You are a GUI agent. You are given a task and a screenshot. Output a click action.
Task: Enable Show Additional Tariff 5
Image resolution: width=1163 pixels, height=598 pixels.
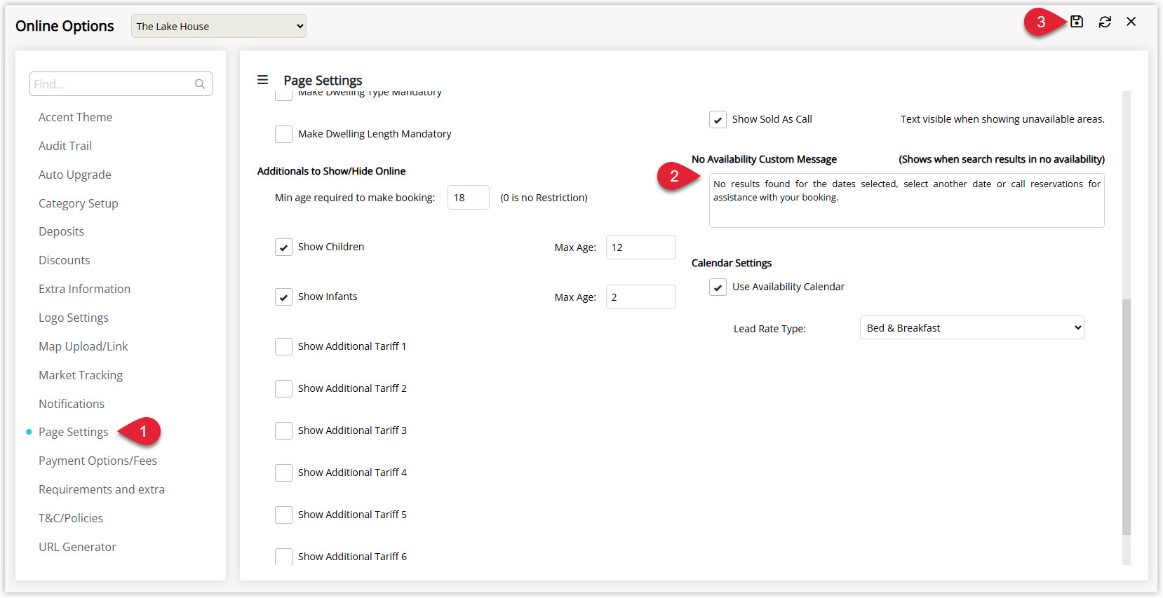coord(283,515)
